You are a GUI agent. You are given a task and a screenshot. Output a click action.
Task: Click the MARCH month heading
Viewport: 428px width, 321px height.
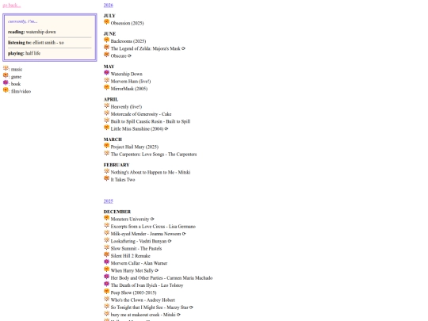tap(113, 139)
